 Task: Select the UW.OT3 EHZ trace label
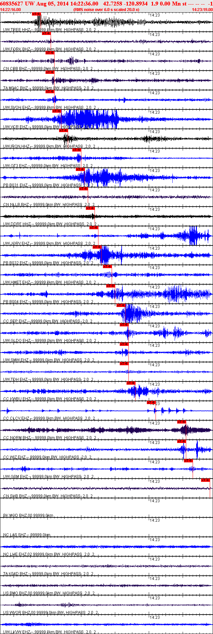click(48, 166)
